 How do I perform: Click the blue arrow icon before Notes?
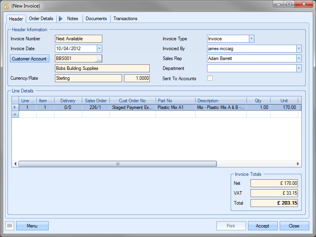pyautogui.click(x=60, y=19)
